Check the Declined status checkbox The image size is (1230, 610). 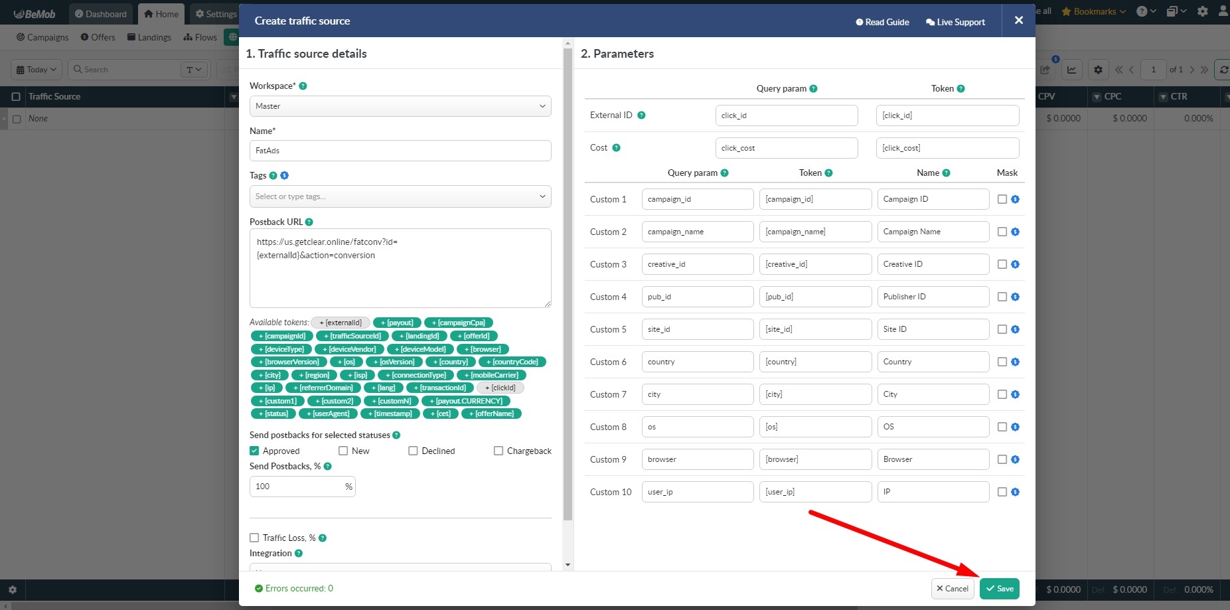(413, 451)
